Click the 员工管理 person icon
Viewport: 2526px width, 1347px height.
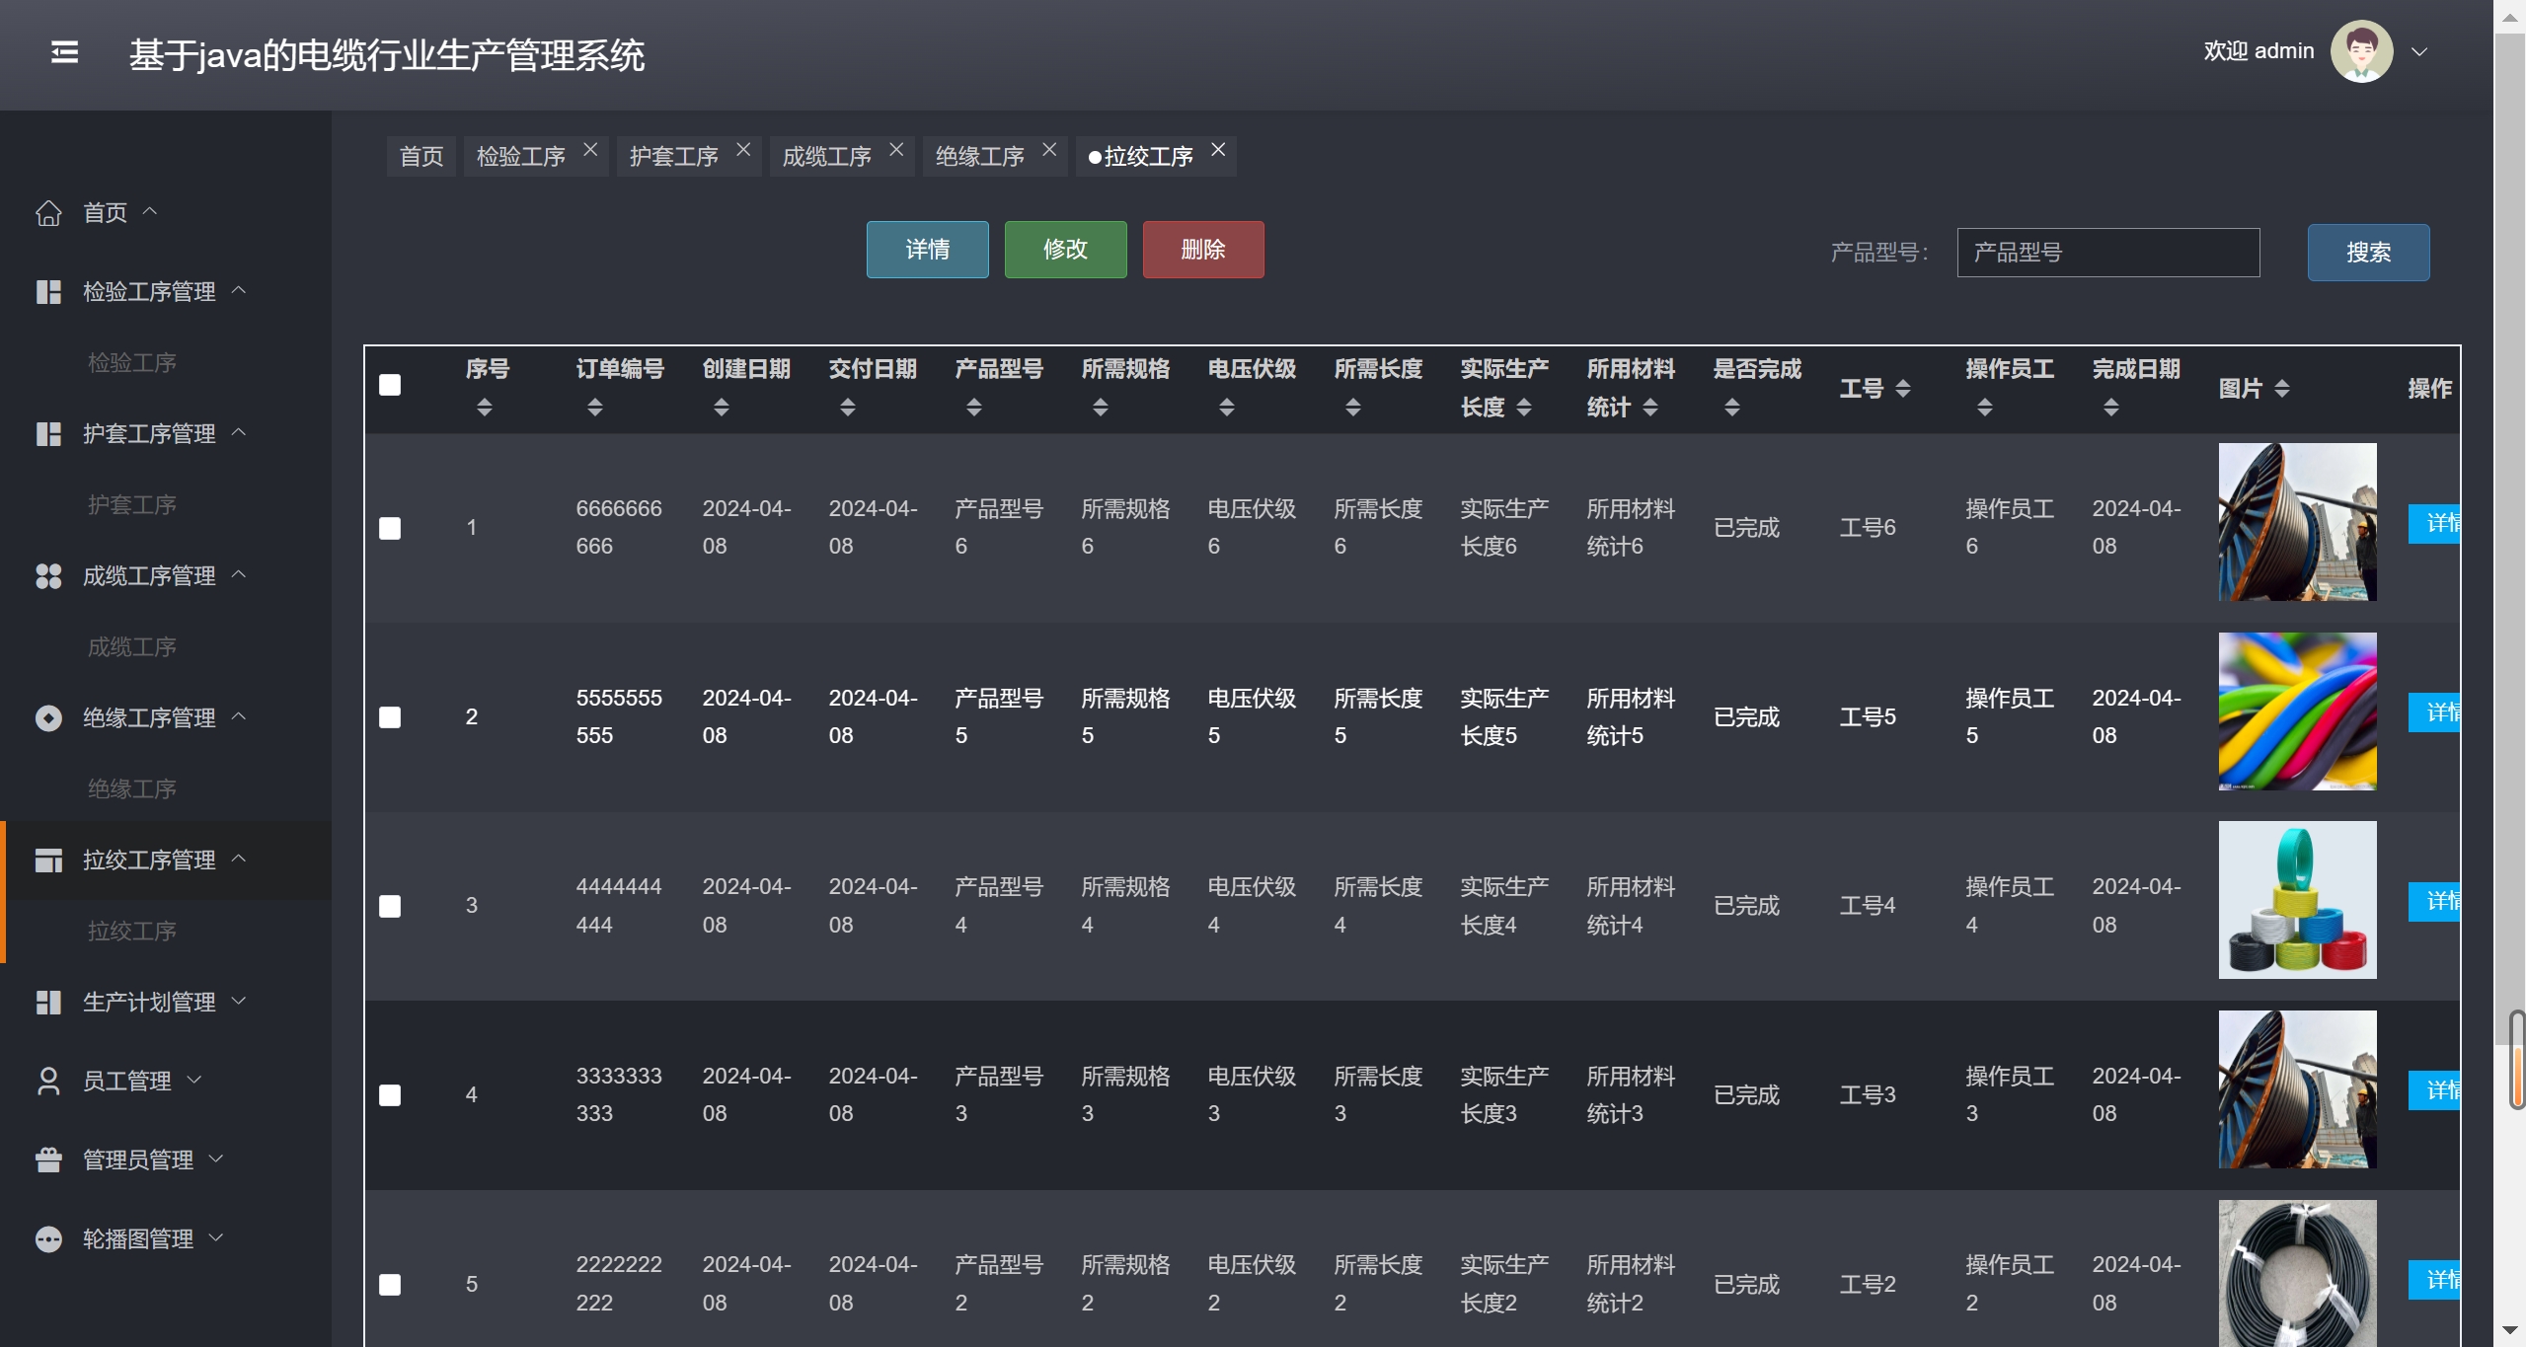tap(48, 1082)
